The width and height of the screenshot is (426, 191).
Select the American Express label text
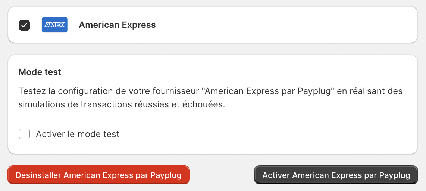117,25
